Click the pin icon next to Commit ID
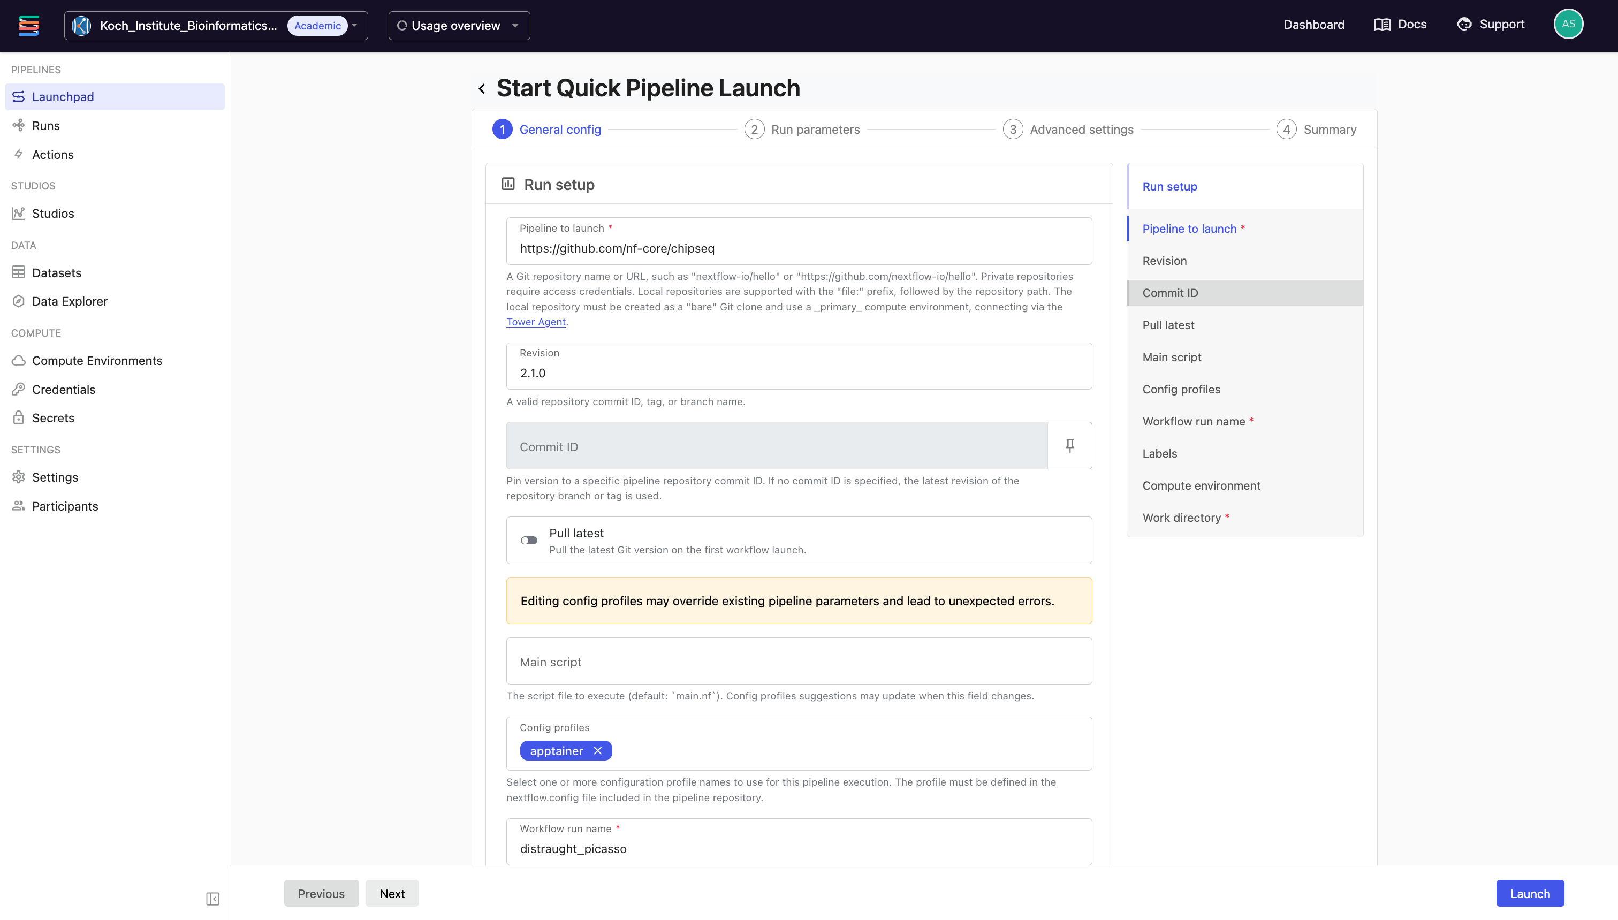 tap(1069, 445)
